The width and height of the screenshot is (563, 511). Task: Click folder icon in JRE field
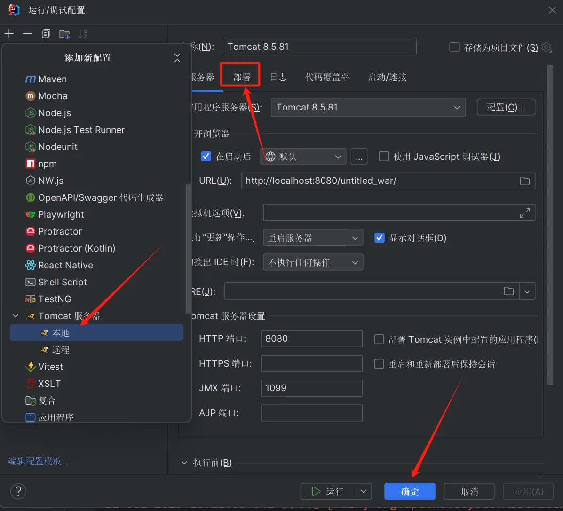509,291
